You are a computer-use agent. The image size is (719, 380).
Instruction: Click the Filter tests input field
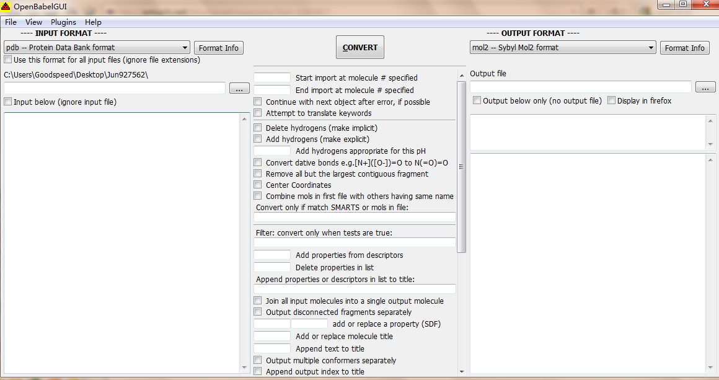click(x=355, y=242)
